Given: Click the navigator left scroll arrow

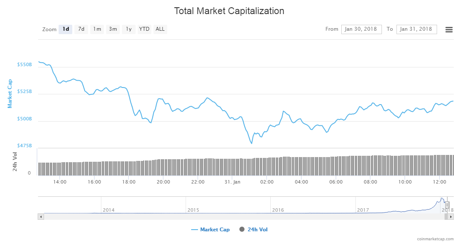Looking at the screenshot, I should (x=41, y=217).
